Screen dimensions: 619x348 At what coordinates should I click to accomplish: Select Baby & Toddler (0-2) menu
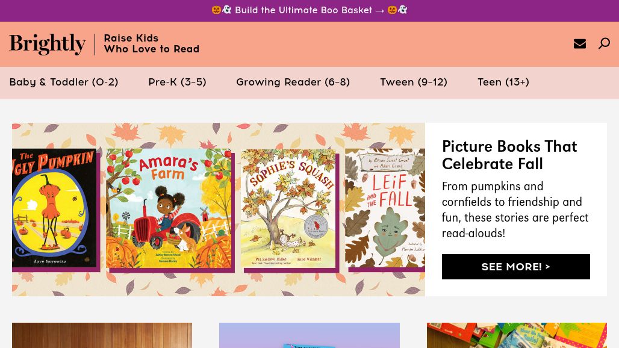tap(64, 82)
